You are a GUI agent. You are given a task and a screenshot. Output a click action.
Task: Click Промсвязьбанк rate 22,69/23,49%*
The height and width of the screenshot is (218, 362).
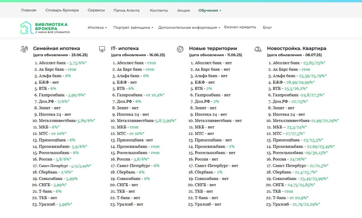(321, 146)
